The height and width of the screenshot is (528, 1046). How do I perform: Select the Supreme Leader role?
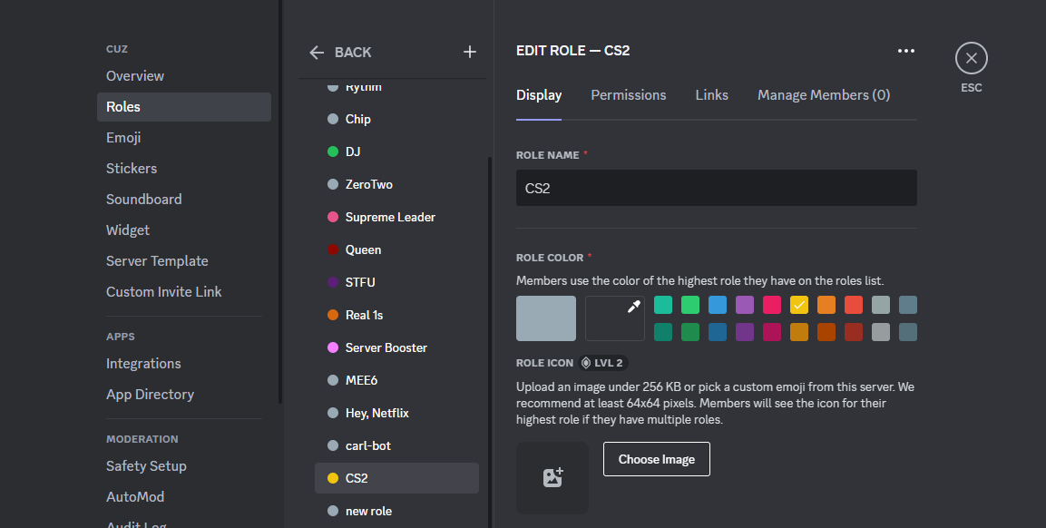tap(390, 218)
